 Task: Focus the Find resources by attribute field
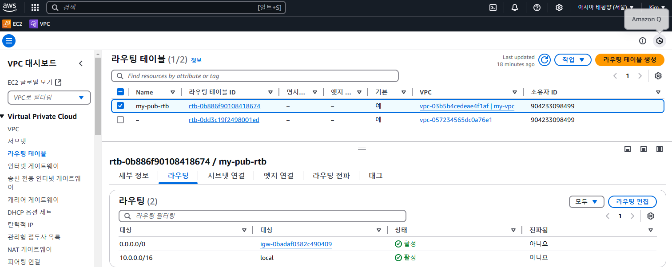coord(255,76)
